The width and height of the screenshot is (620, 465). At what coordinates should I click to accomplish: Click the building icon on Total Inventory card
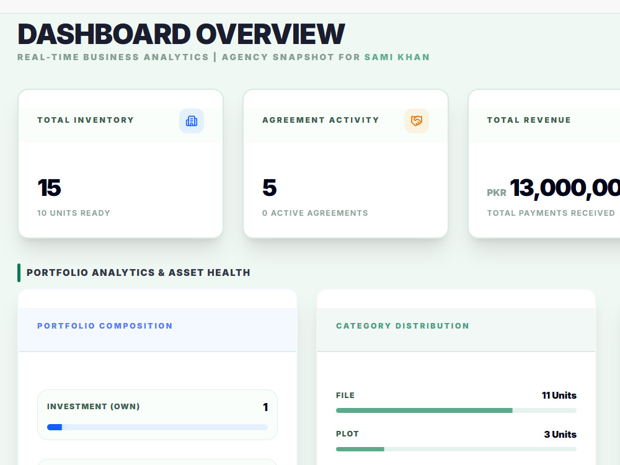[192, 121]
